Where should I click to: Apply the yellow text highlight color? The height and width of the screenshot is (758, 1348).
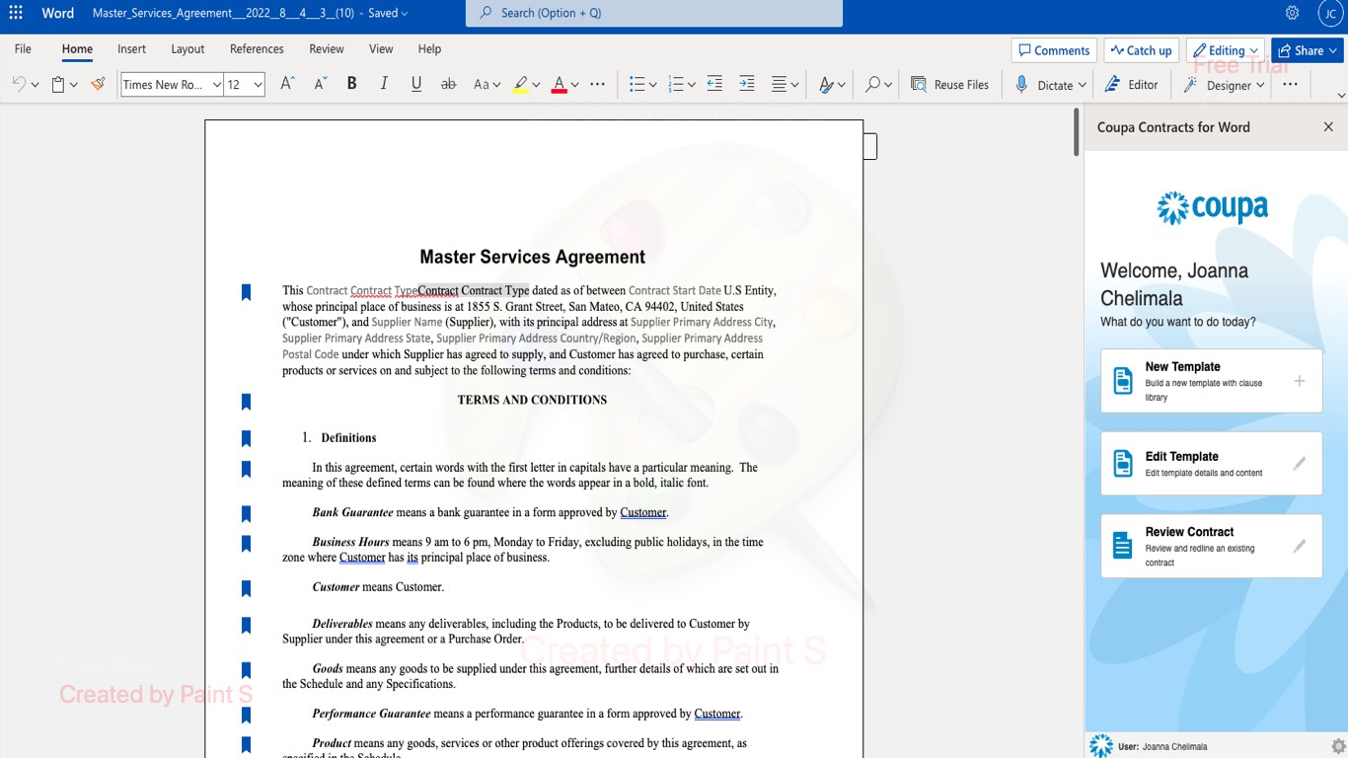(x=520, y=85)
